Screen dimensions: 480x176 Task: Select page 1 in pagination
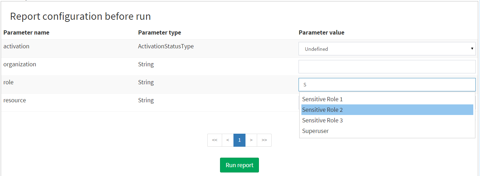click(x=239, y=140)
